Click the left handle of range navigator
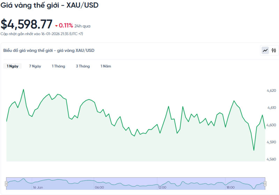This screenshot has height=195, width=279. click(6, 184)
